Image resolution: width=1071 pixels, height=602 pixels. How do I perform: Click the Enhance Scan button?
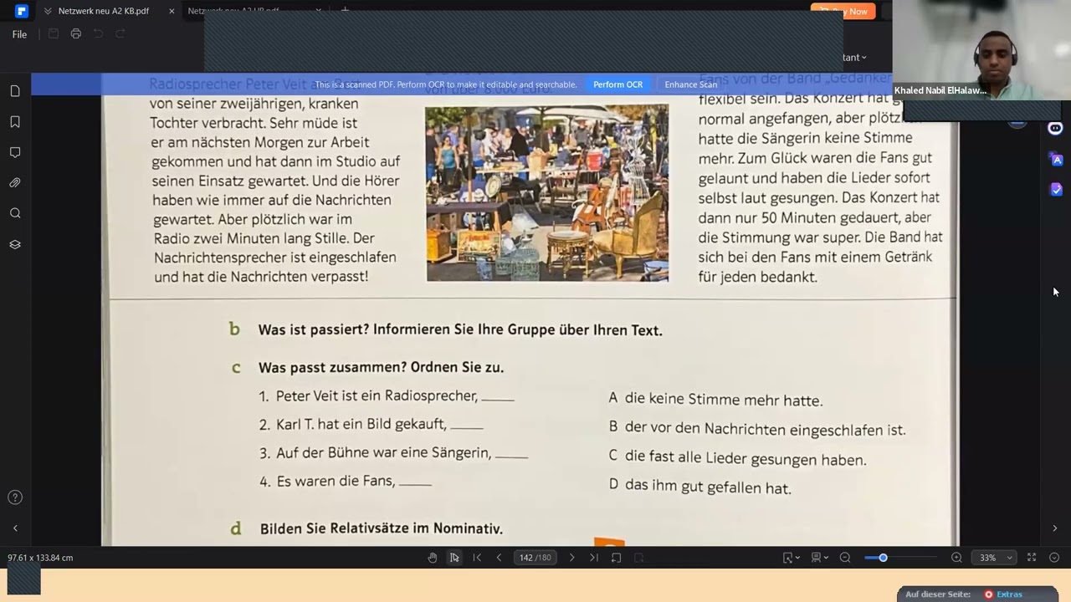tap(690, 84)
